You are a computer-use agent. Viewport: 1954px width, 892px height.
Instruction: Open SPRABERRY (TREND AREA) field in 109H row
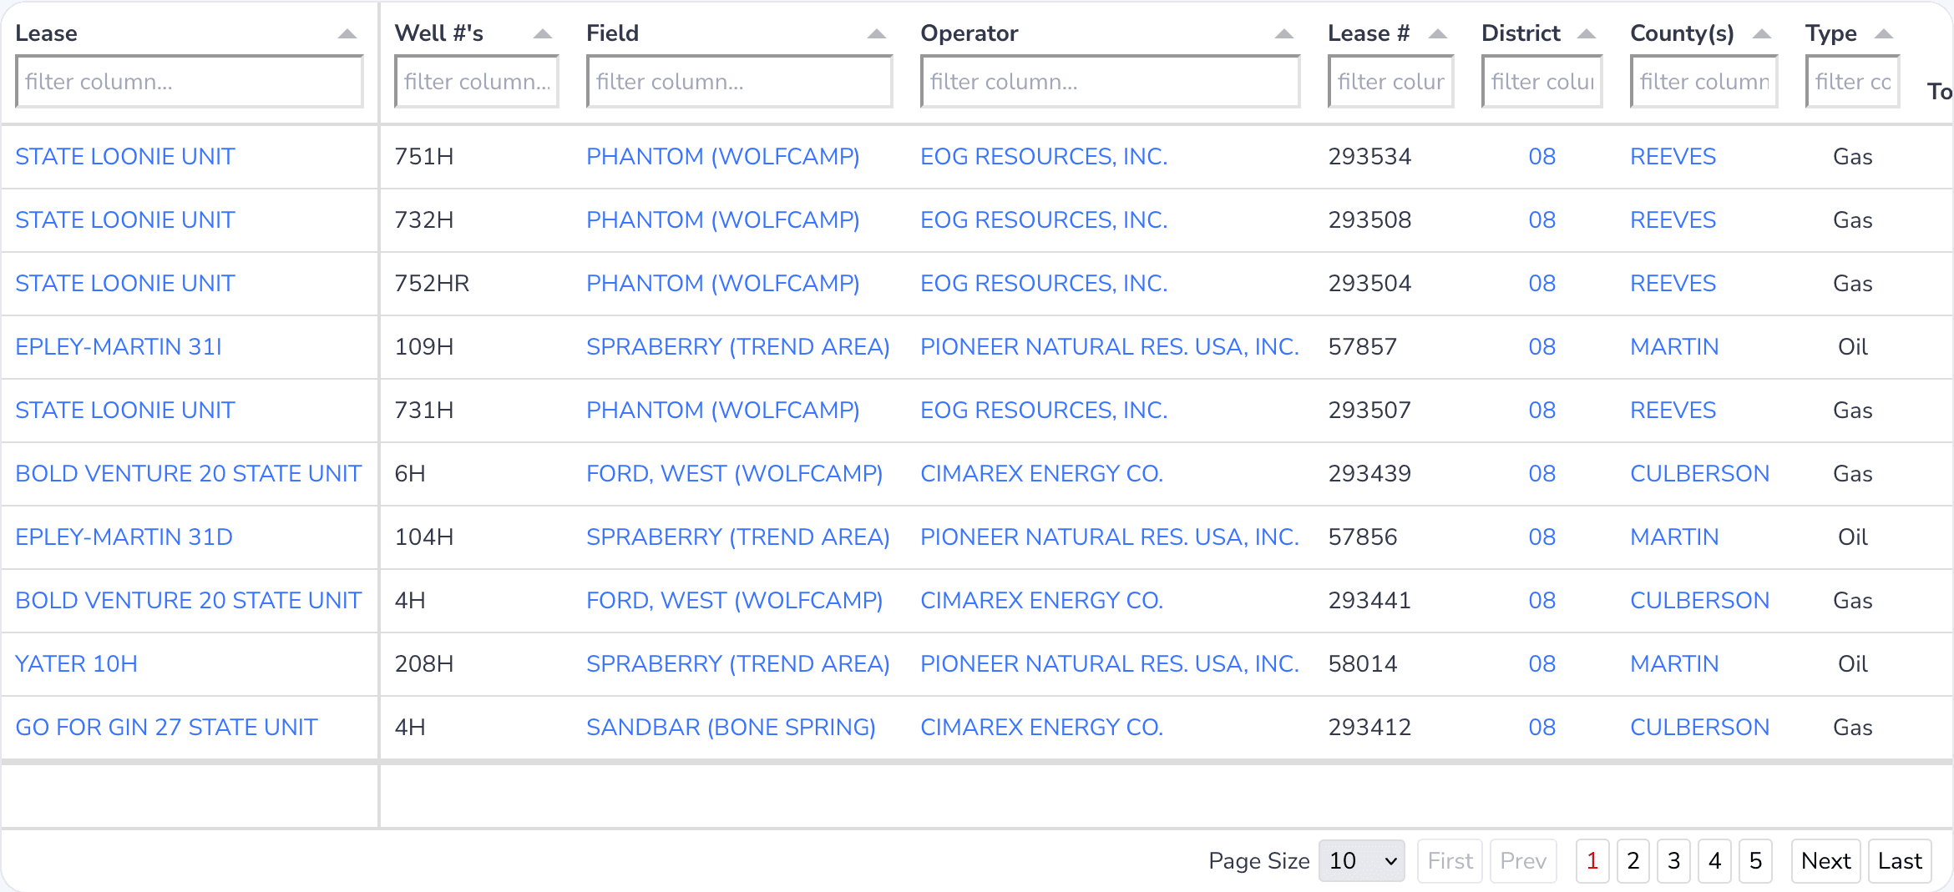(738, 346)
